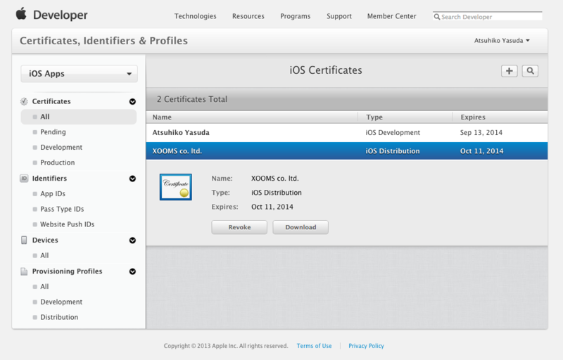Viewport: 563px width, 360px height.
Task: Collapse the Identifiers section chevron
Action: point(132,179)
